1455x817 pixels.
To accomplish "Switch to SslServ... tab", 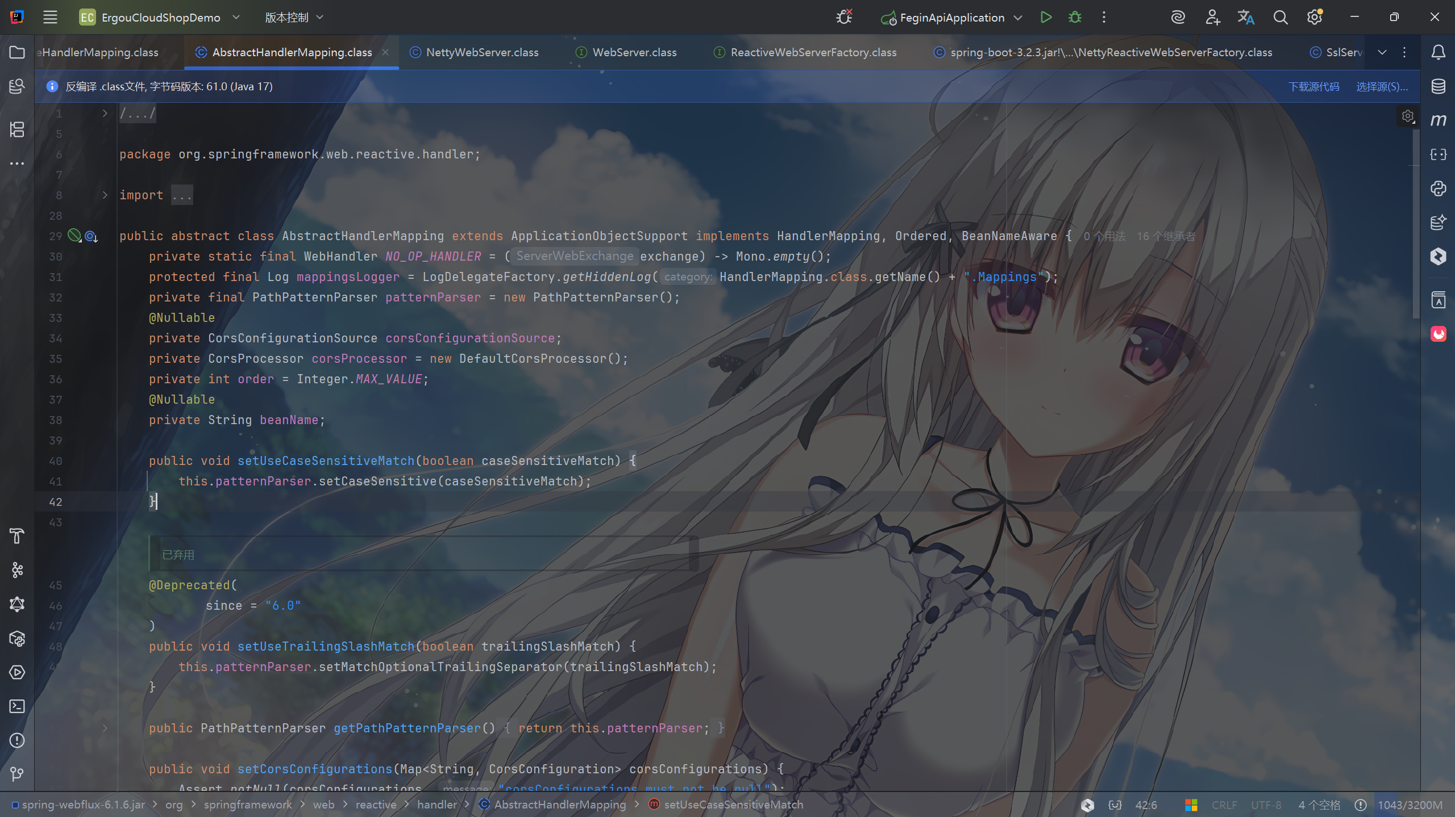I will (x=1337, y=52).
